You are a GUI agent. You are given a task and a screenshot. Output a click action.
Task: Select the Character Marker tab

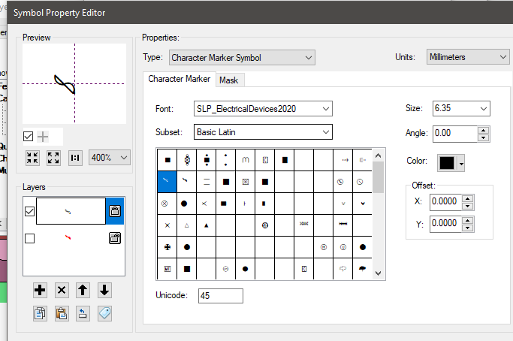pos(180,79)
